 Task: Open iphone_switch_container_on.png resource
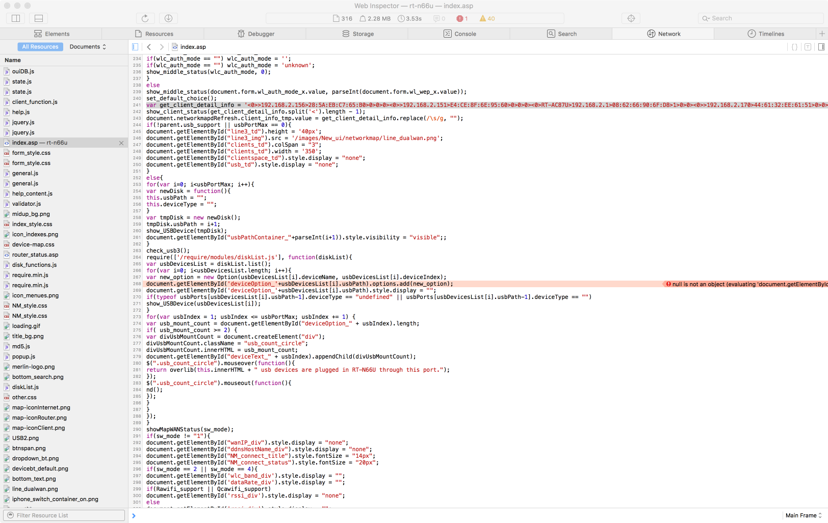[x=64, y=499]
